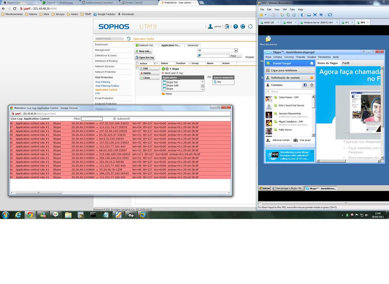Open the 'All' filter dropdown
Screen dimensions: 389x284
click(236, 50)
